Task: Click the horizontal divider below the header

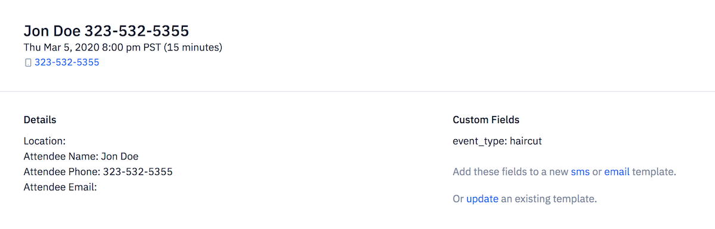Action: [357, 91]
